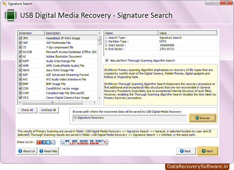Image resolution: width=234 pixels, height=170 pixels.
Task: Uncheck the AMR extension checkbox
Action: pyautogui.click(x=21, y=66)
